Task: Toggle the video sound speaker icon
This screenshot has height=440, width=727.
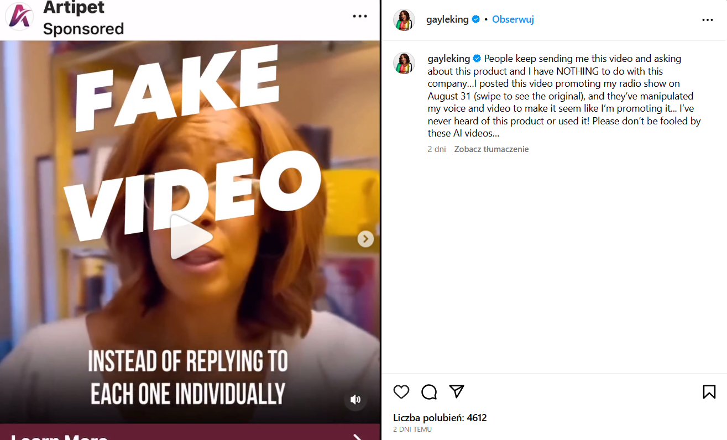Action: [x=355, y=400]
